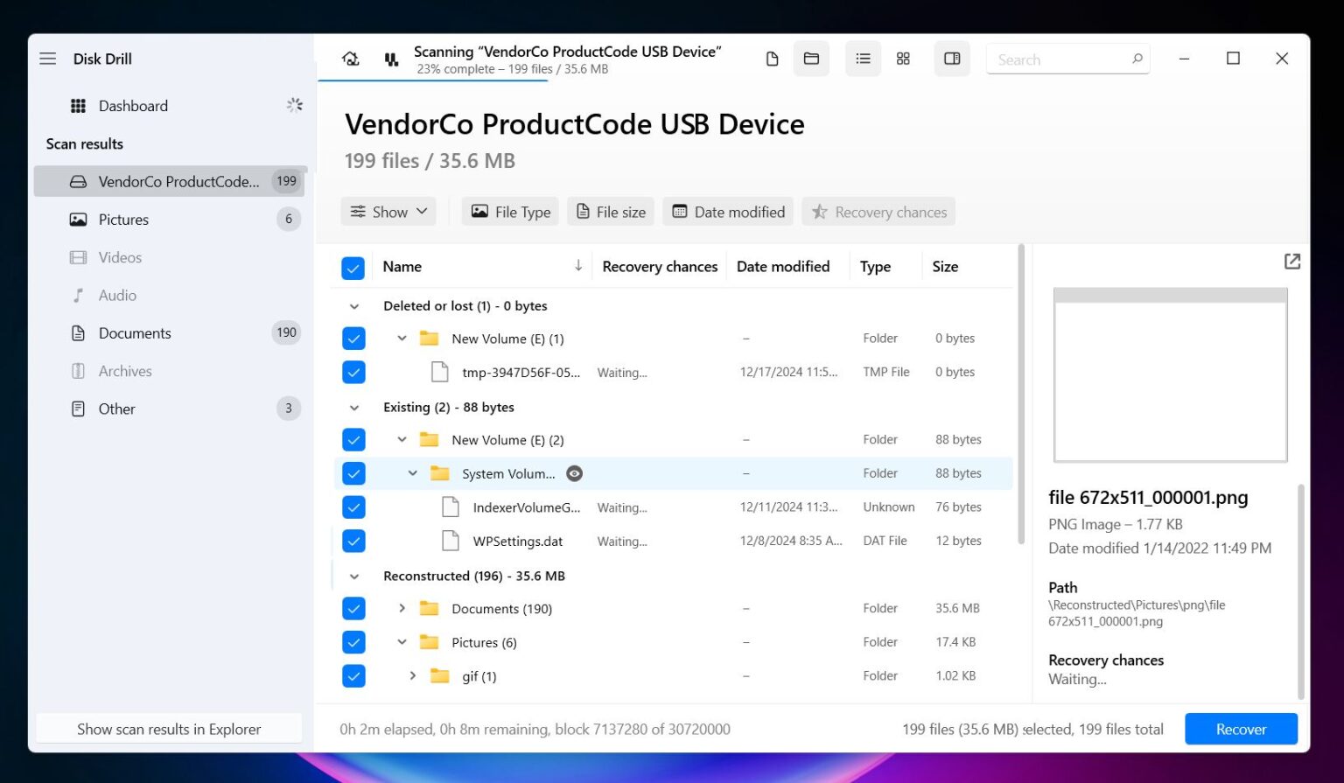Open the file view toolbar icon
The image size is (1344, 783).
click(773, 58)
